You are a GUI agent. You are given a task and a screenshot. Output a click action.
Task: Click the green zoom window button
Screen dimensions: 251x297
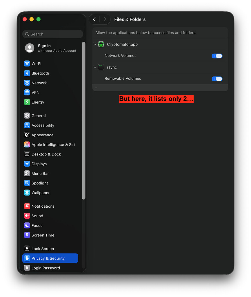tap(39, 19)
